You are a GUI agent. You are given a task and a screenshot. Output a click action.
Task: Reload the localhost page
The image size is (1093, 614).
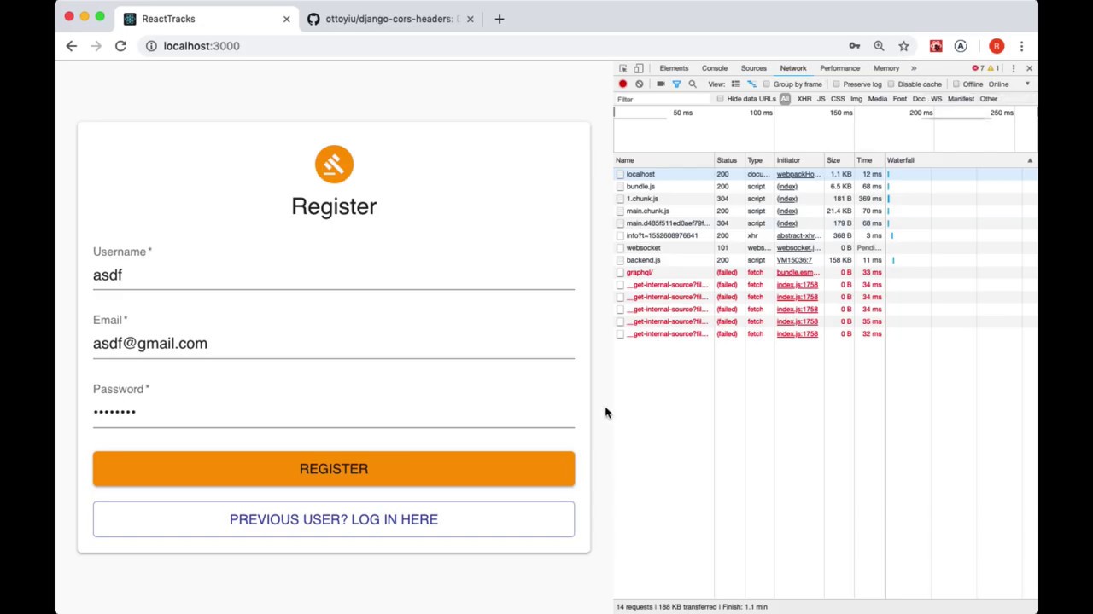pos(120,46)
